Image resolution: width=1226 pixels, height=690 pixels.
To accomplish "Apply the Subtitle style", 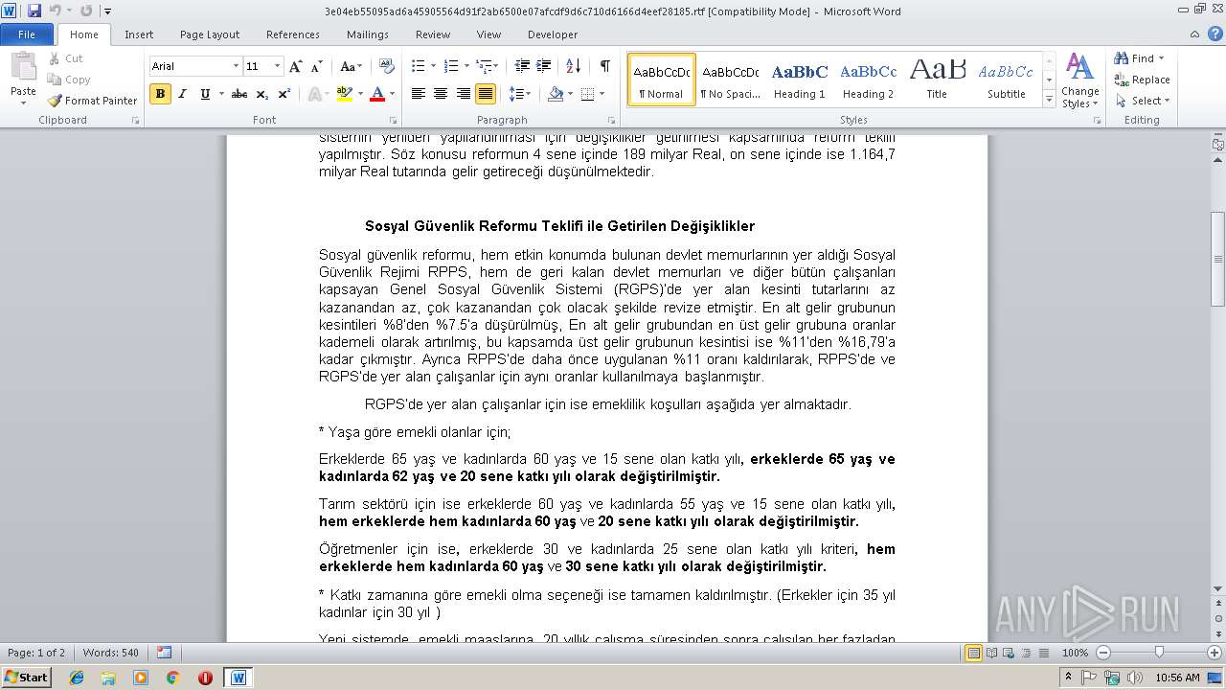I will pos(1006,80).
